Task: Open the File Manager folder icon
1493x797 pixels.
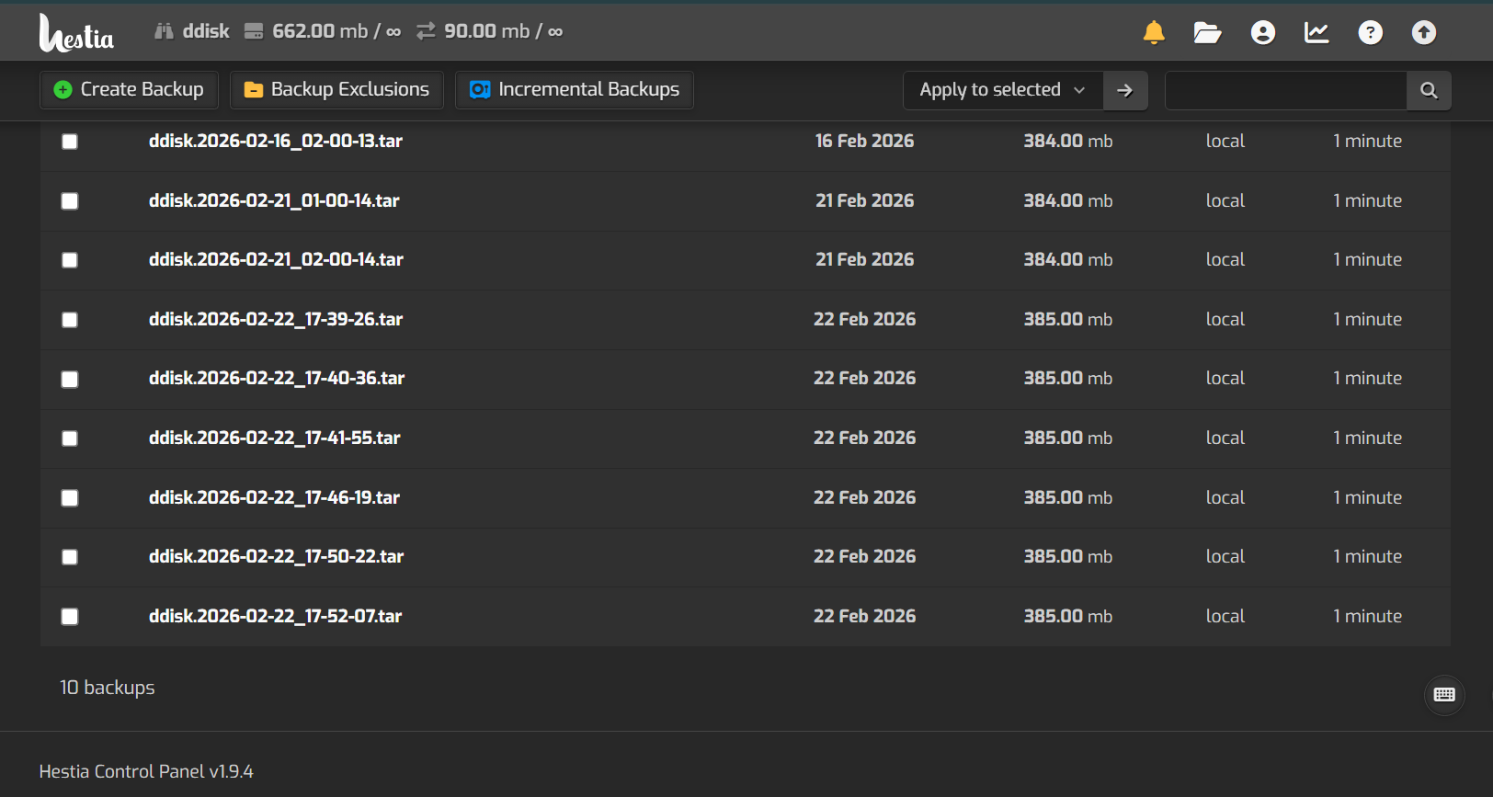Action: (x=1207, y=33)
